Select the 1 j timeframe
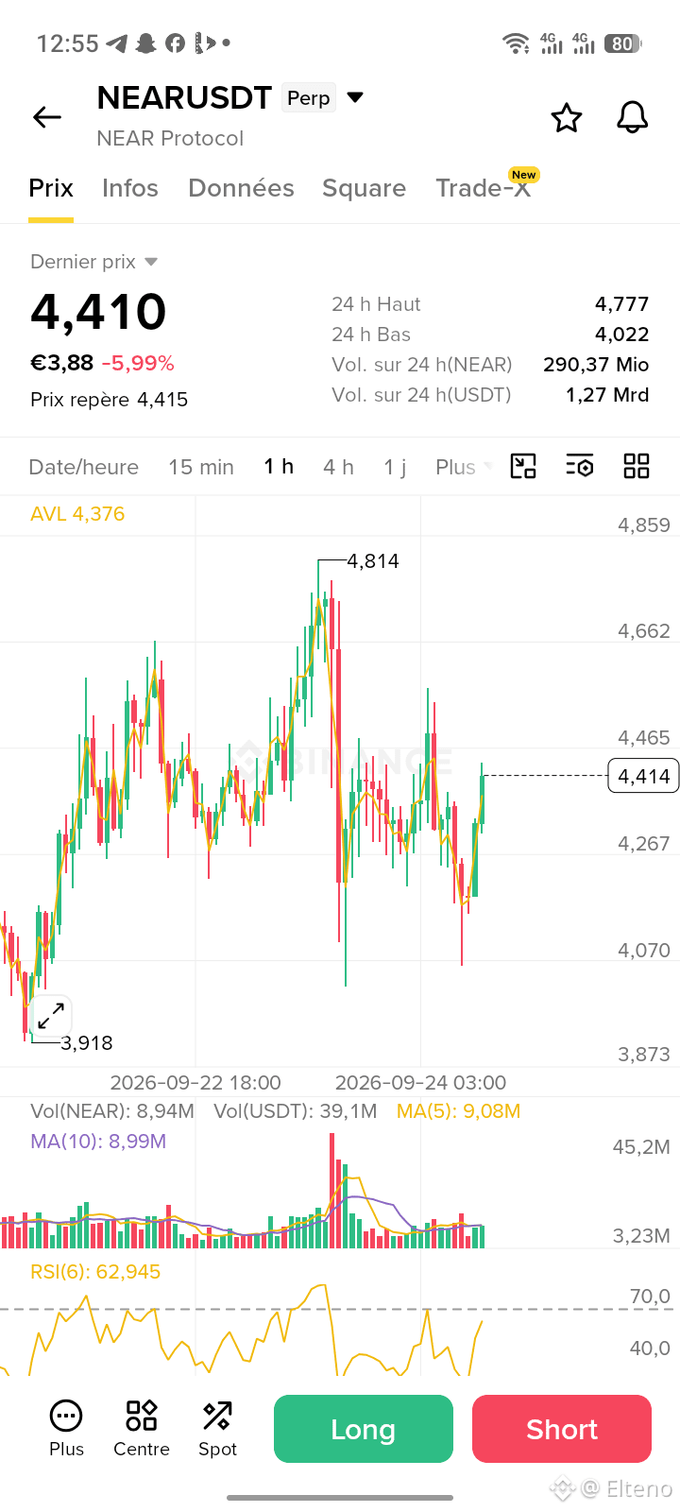This screenshot has height=1512, width=680. (395, 467)
